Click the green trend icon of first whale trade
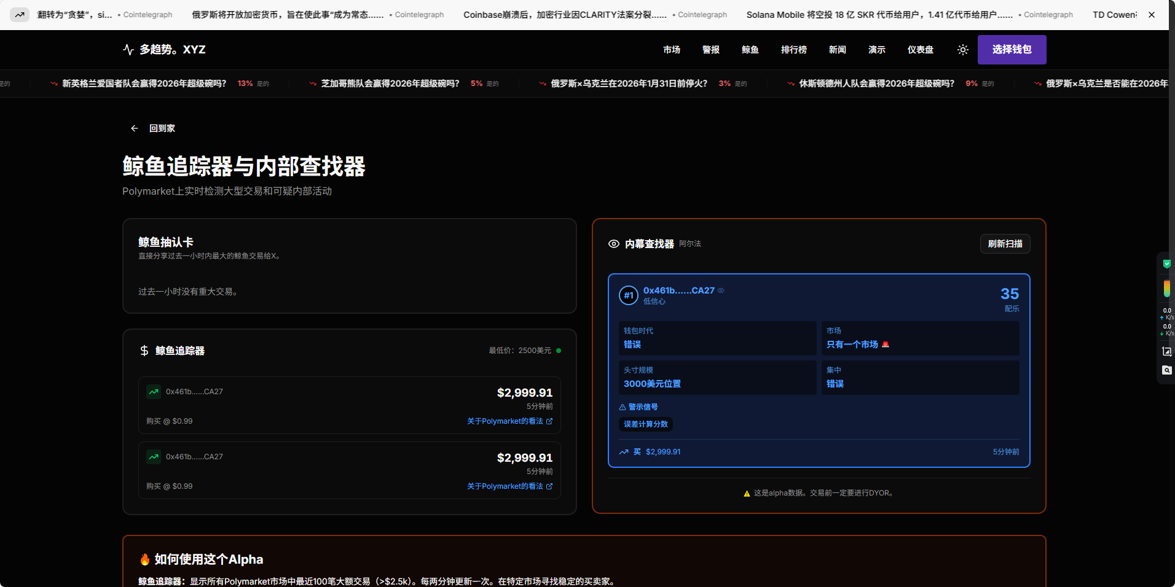 (x=154, y=392)
